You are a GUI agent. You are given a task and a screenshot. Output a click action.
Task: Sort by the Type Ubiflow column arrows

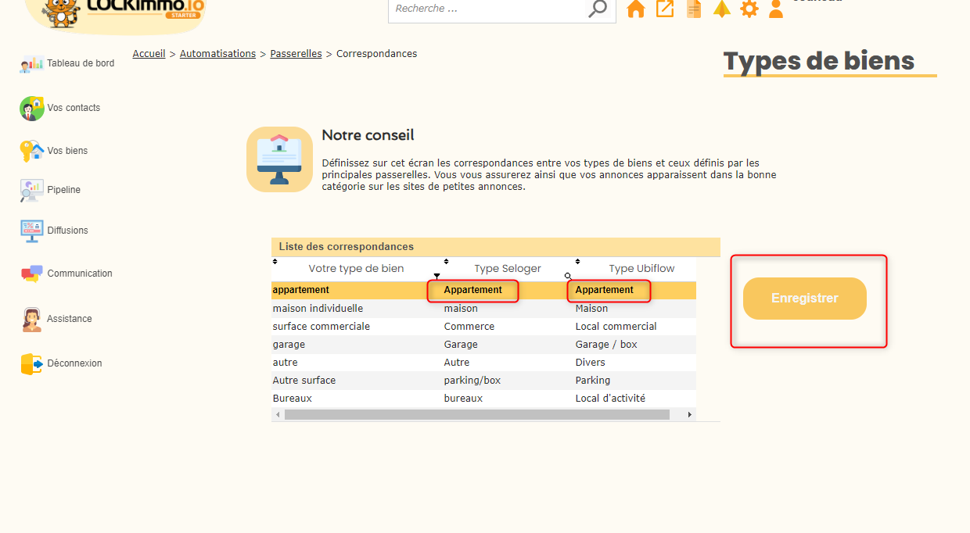click(577, 261)
